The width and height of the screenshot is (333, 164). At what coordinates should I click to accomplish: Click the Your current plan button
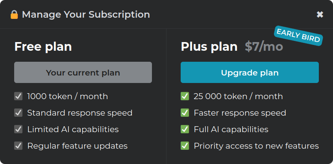(83, 72)
